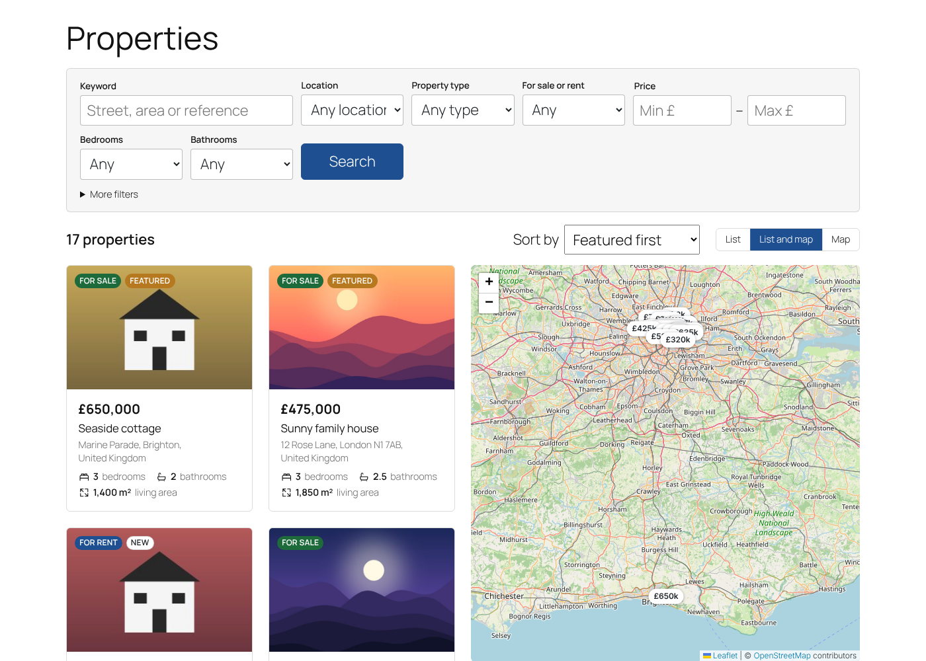Click the Search button
This screenshot has height=661, width=926.
(x=352, y=162)
